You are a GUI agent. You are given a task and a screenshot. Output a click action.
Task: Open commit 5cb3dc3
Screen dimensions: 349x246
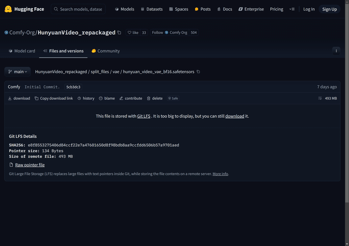[73, 87]
